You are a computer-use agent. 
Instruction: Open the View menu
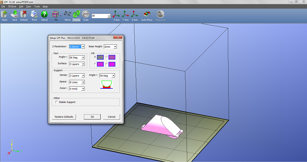point(29,7)
